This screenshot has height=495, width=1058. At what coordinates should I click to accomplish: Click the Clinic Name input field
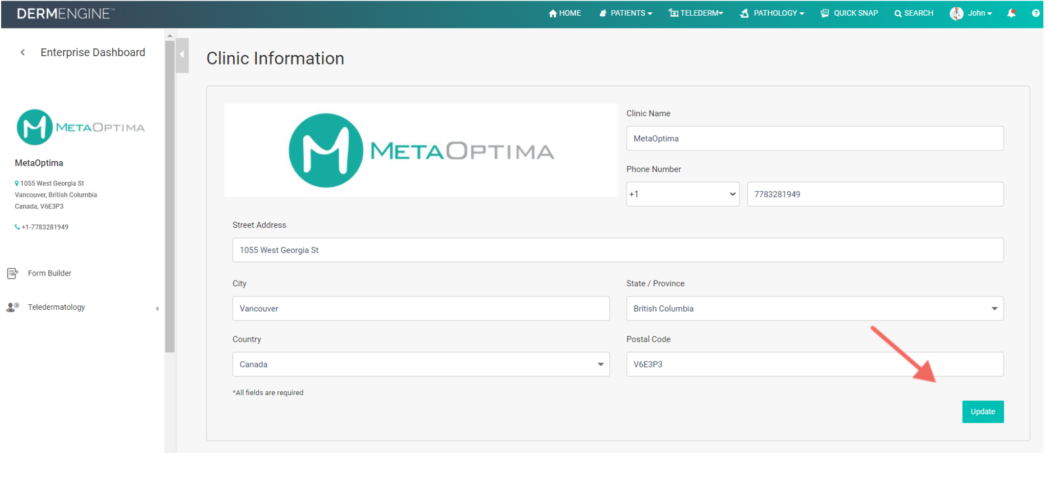(x=815, y=138)
